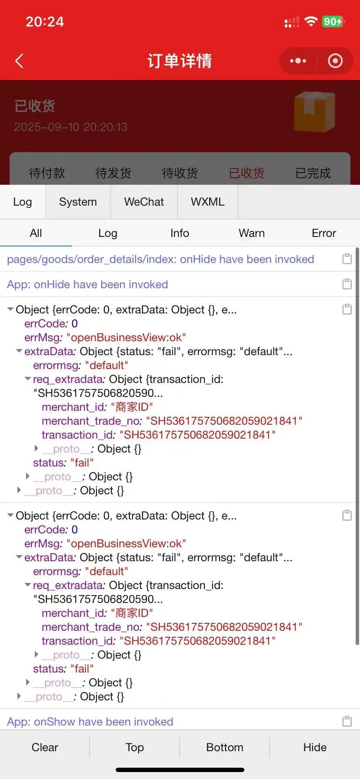The image size is (360, 779).
Task: Select the 已完成 order status step
Action: (x=313, y=173)
